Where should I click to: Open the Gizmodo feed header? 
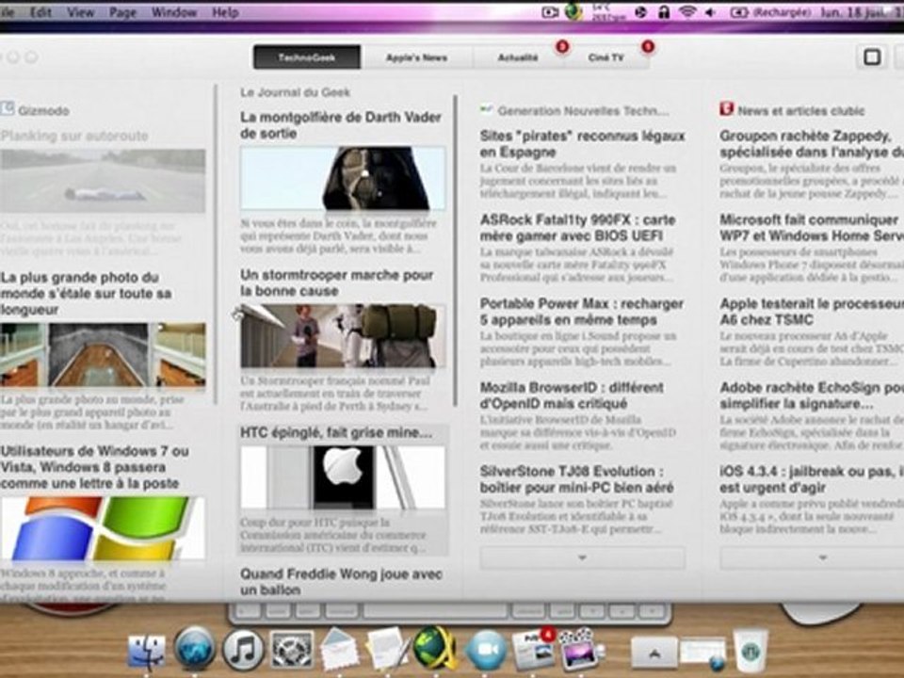click(43, 111)
